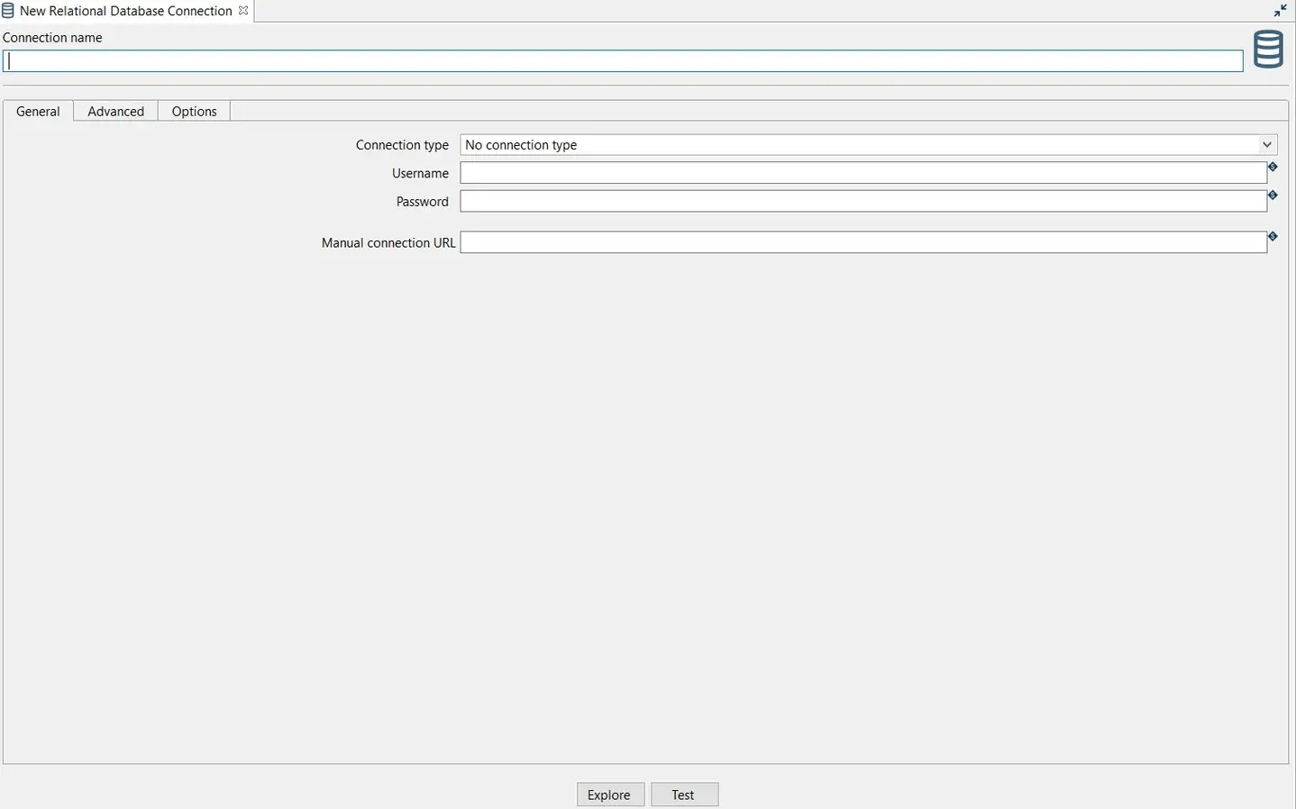The width and height of the screenshot is (1296, 809).
Task: Click the variable icon beside the Password field
Action: coord(1272,195)
